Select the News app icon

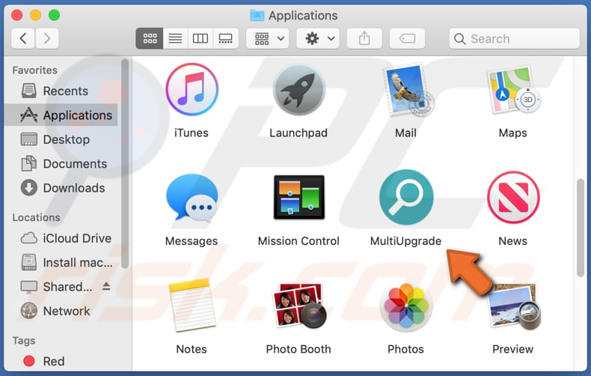[513, 198]
